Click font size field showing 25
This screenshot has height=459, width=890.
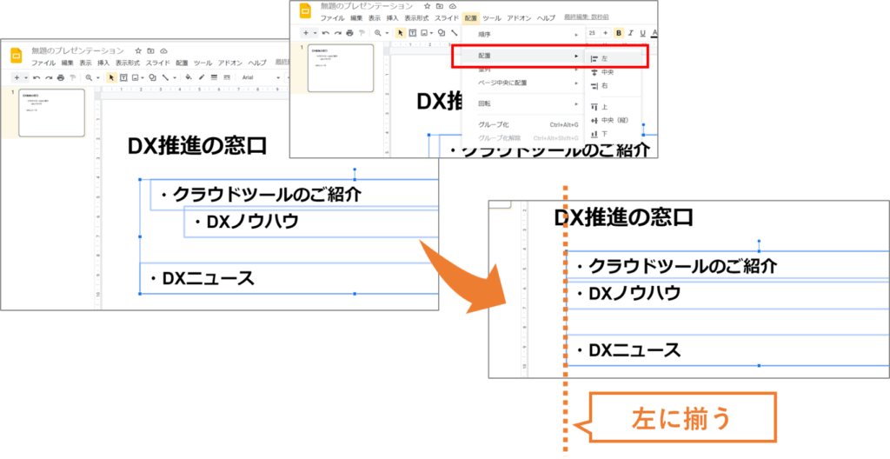[593, 33]
